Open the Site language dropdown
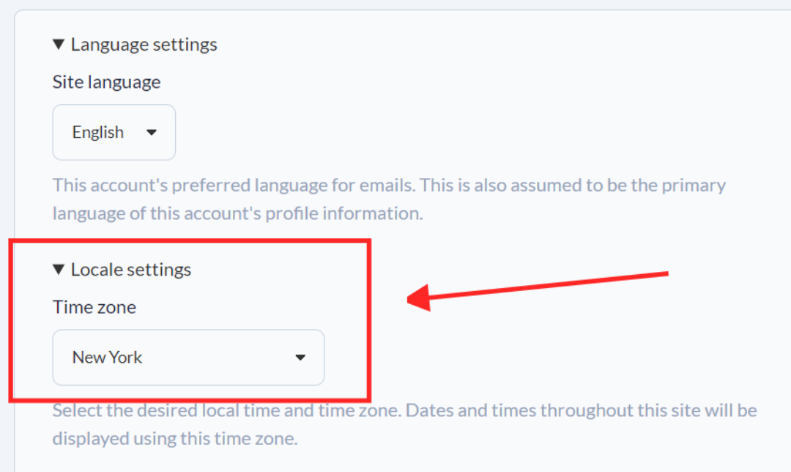The image size is (791, 472). click(x=114, y=133)
